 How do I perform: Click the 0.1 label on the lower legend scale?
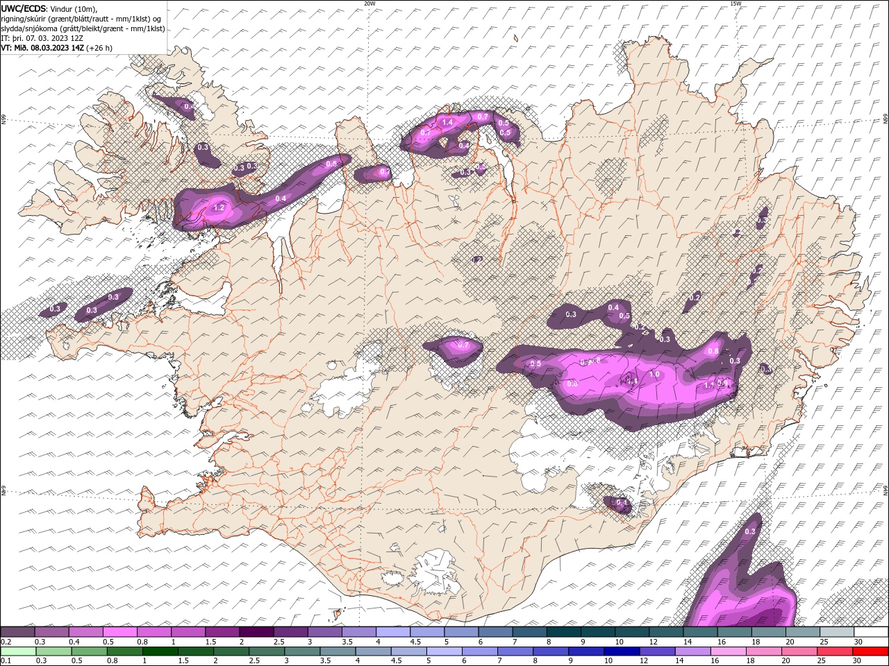6,661
